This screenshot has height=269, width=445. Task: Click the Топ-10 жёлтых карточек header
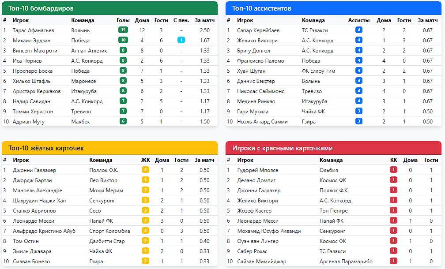coord(109,148)
